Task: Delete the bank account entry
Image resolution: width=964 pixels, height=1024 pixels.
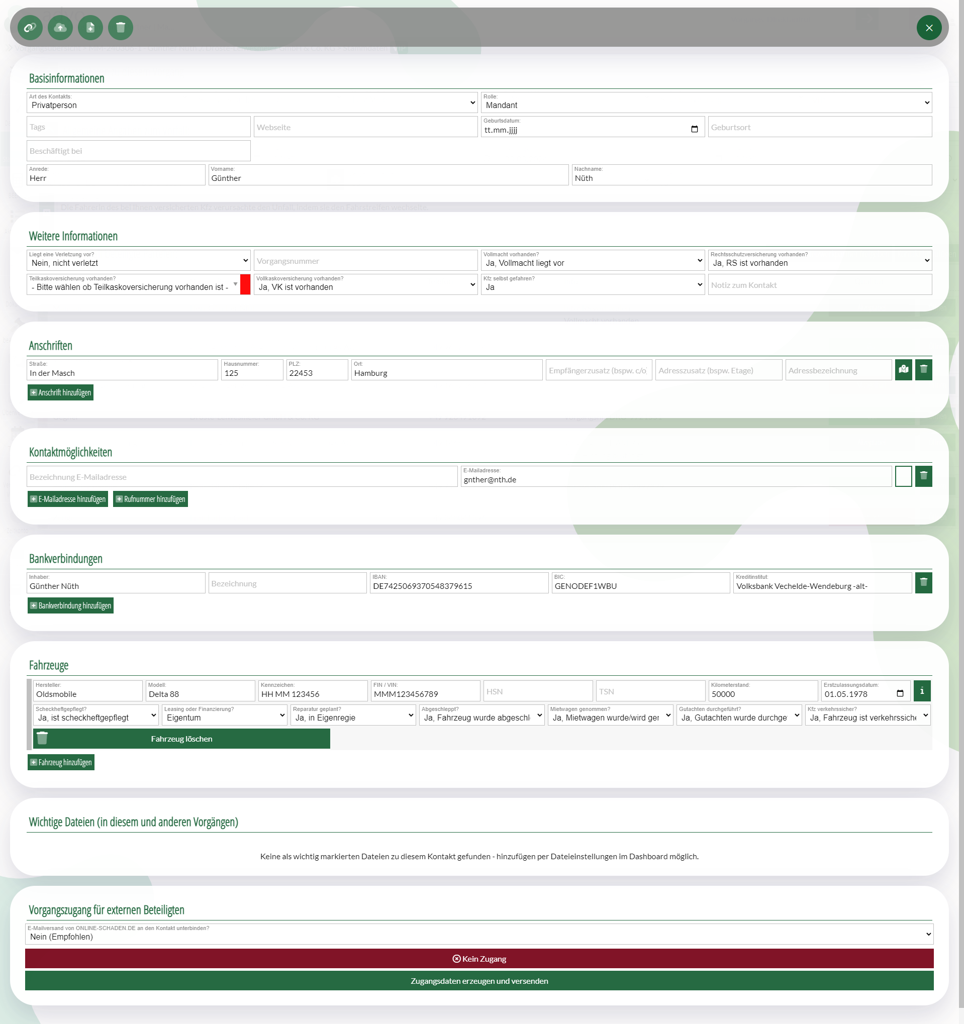Action: [x=923, y=582]
